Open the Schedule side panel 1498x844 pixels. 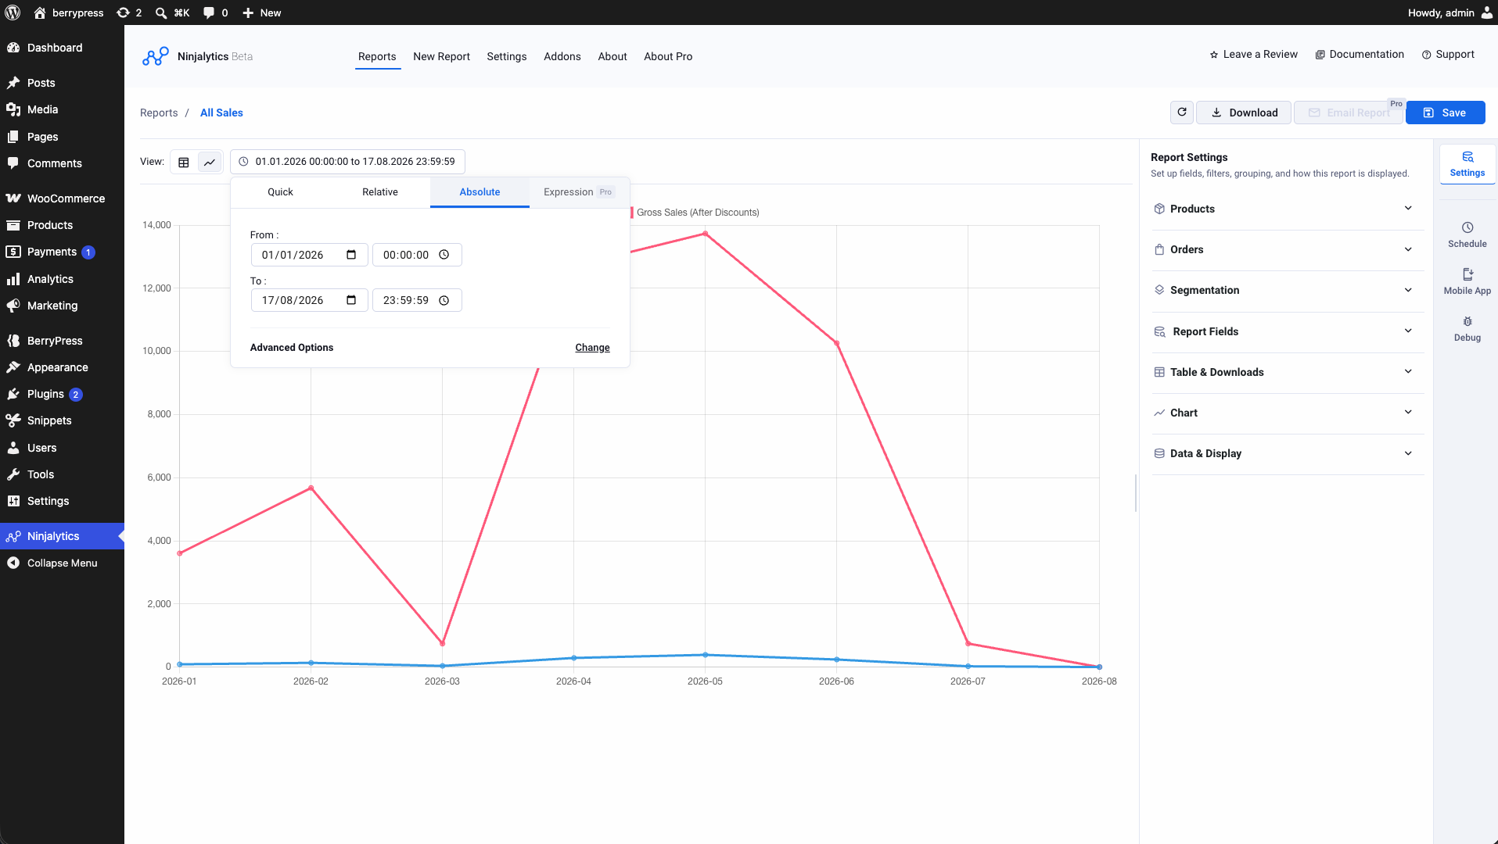click(x=1467, y=234)
